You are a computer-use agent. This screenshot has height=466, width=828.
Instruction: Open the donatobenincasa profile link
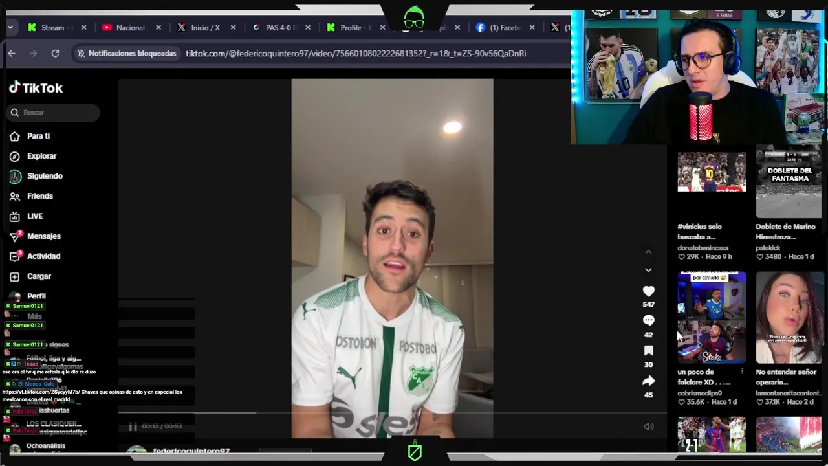pyautogui.click(x=703, y=248)
